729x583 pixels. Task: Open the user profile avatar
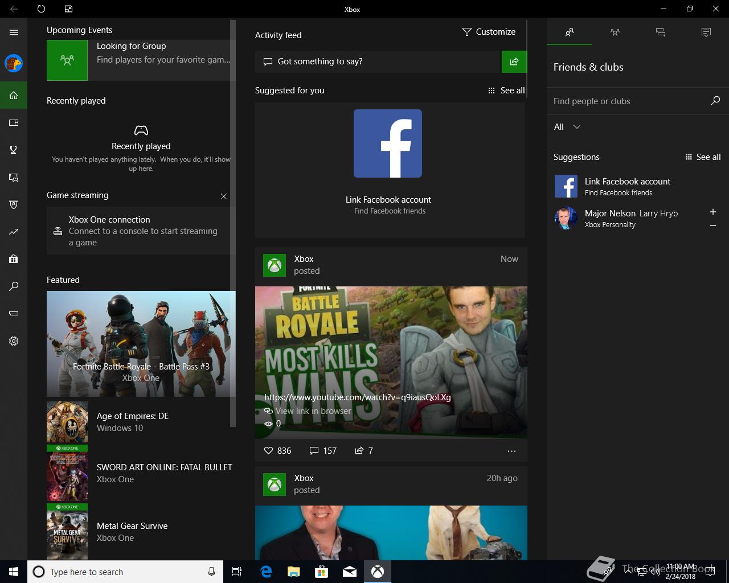[14, 63]
